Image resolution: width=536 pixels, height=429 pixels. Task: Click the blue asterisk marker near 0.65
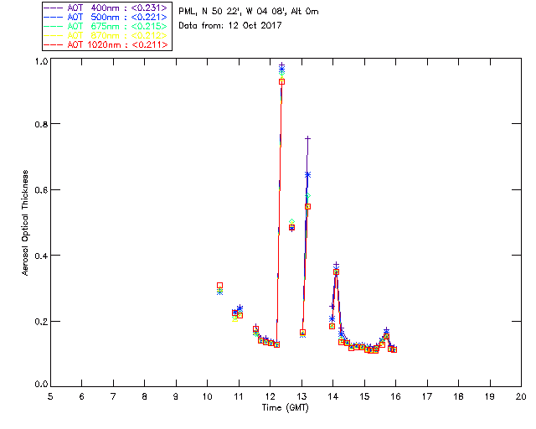pyautogui.click(x=307, y=175)
